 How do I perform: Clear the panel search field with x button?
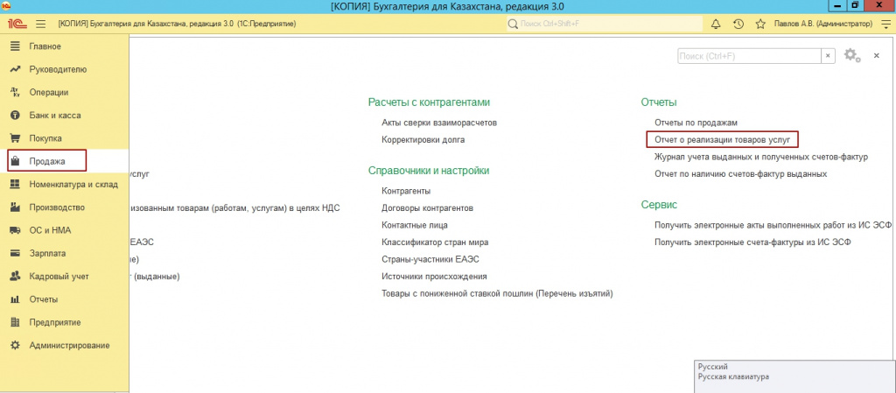click(828, 55)
